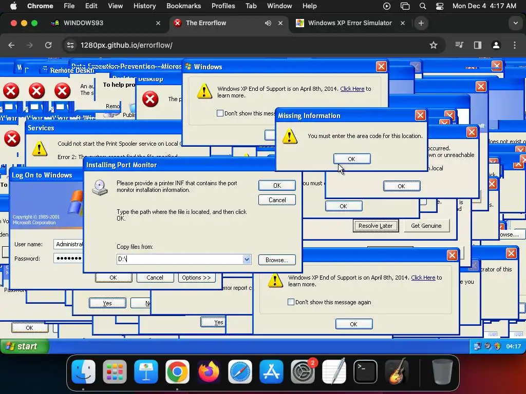Viewport: 526px width, 394px height.
Task: Click OK in Log On to Windows dialog
Action: [x=114, y=278]
